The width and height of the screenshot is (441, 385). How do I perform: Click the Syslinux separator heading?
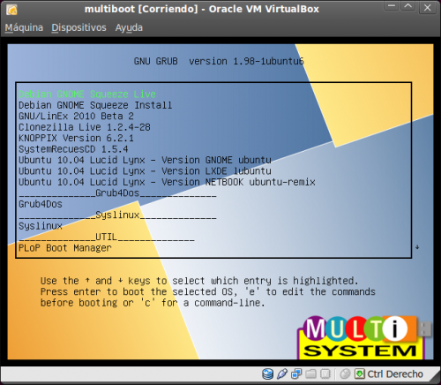[x=117, y=215]
